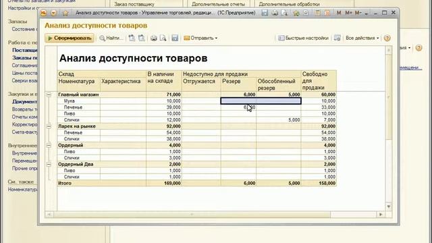Viewport: 432px width, 243px height.
Task: Click the M- memory subtract button
Action: coord(358,13)
